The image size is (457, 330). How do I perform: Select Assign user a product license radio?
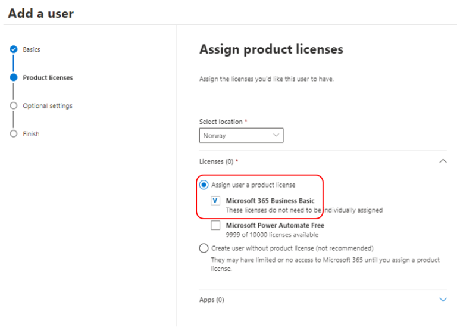204,185
